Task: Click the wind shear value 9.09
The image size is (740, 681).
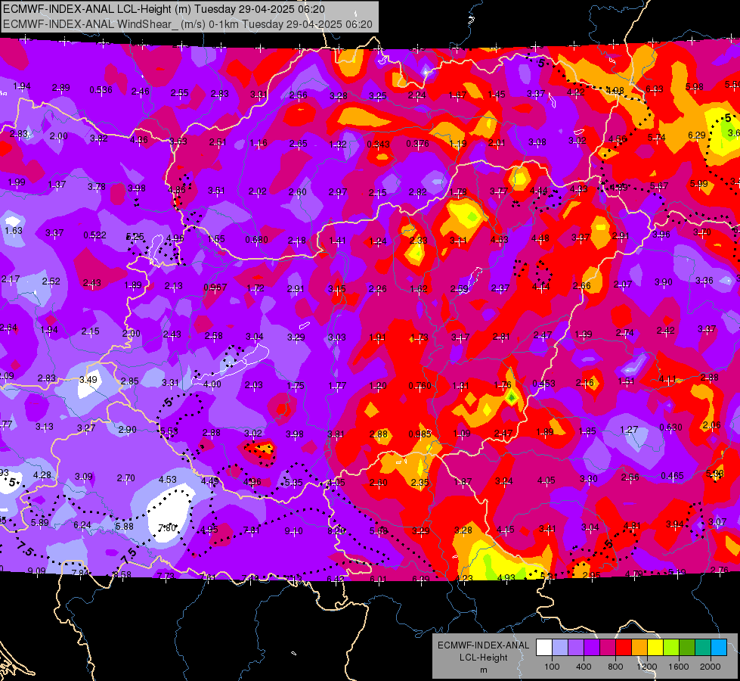Action: [x=37, y=571]
